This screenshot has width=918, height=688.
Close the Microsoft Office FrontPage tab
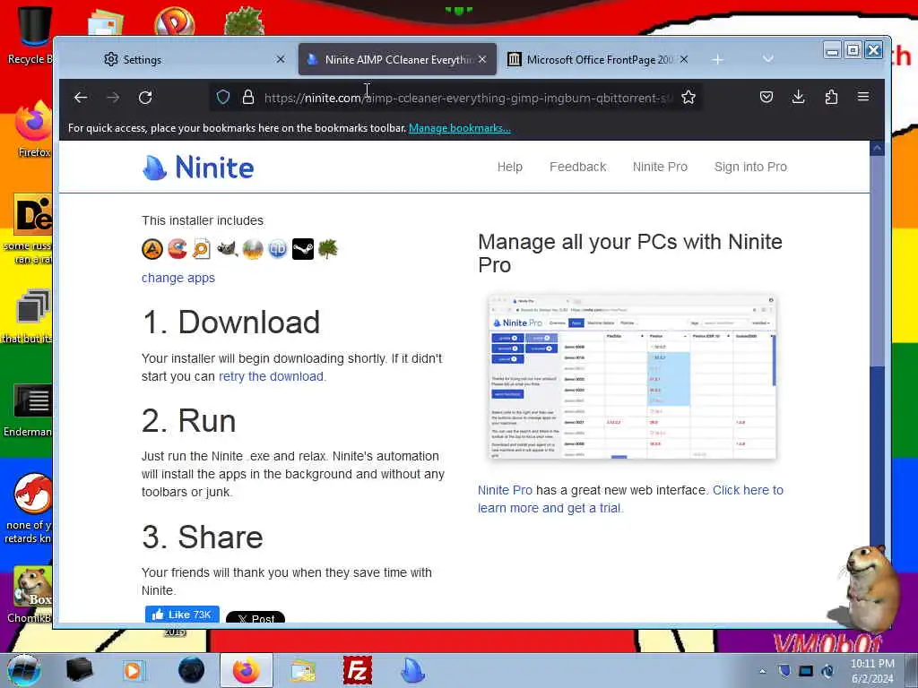(x=684, y=59)
